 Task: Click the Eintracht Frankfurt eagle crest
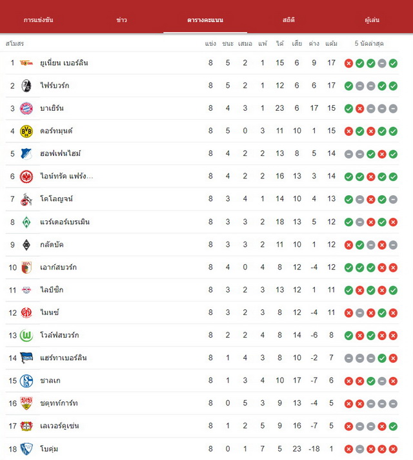[x=26, y=177]
